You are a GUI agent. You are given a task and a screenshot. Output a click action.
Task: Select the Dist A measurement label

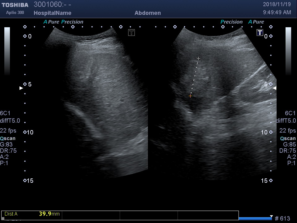(x=11, y=214)
